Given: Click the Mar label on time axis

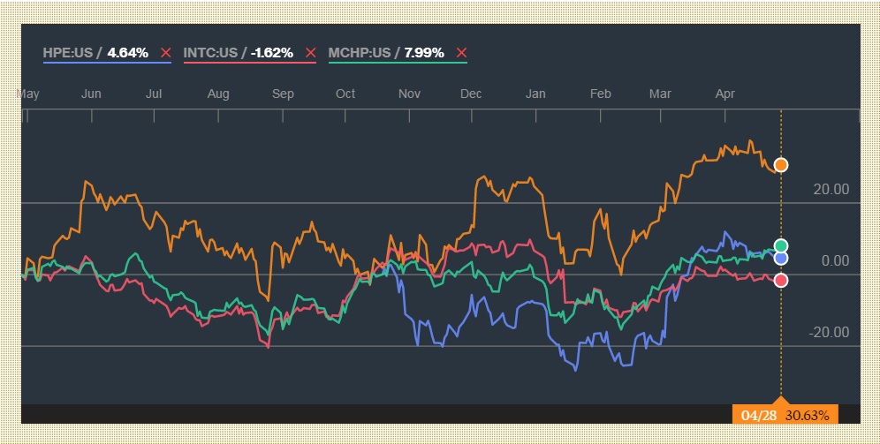Looking at the screenshot, I should point(660,94).
